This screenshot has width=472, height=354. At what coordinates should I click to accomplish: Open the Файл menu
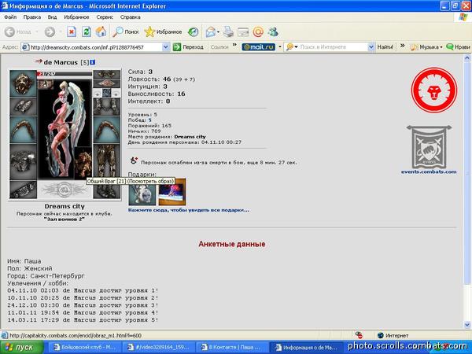pos(10,17)
